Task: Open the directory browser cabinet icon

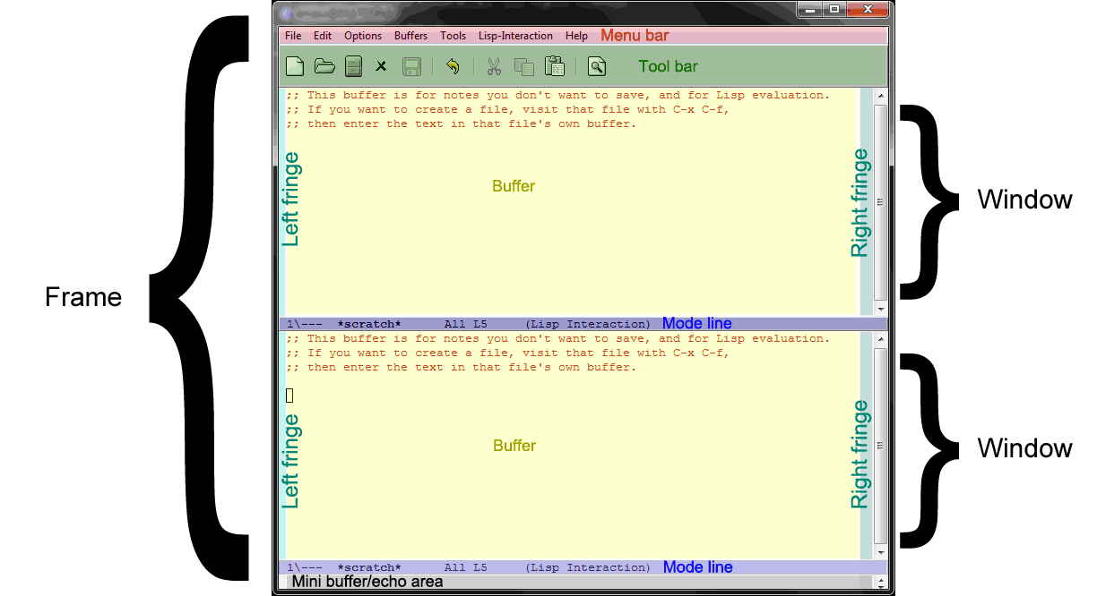Action: (353, 66)
